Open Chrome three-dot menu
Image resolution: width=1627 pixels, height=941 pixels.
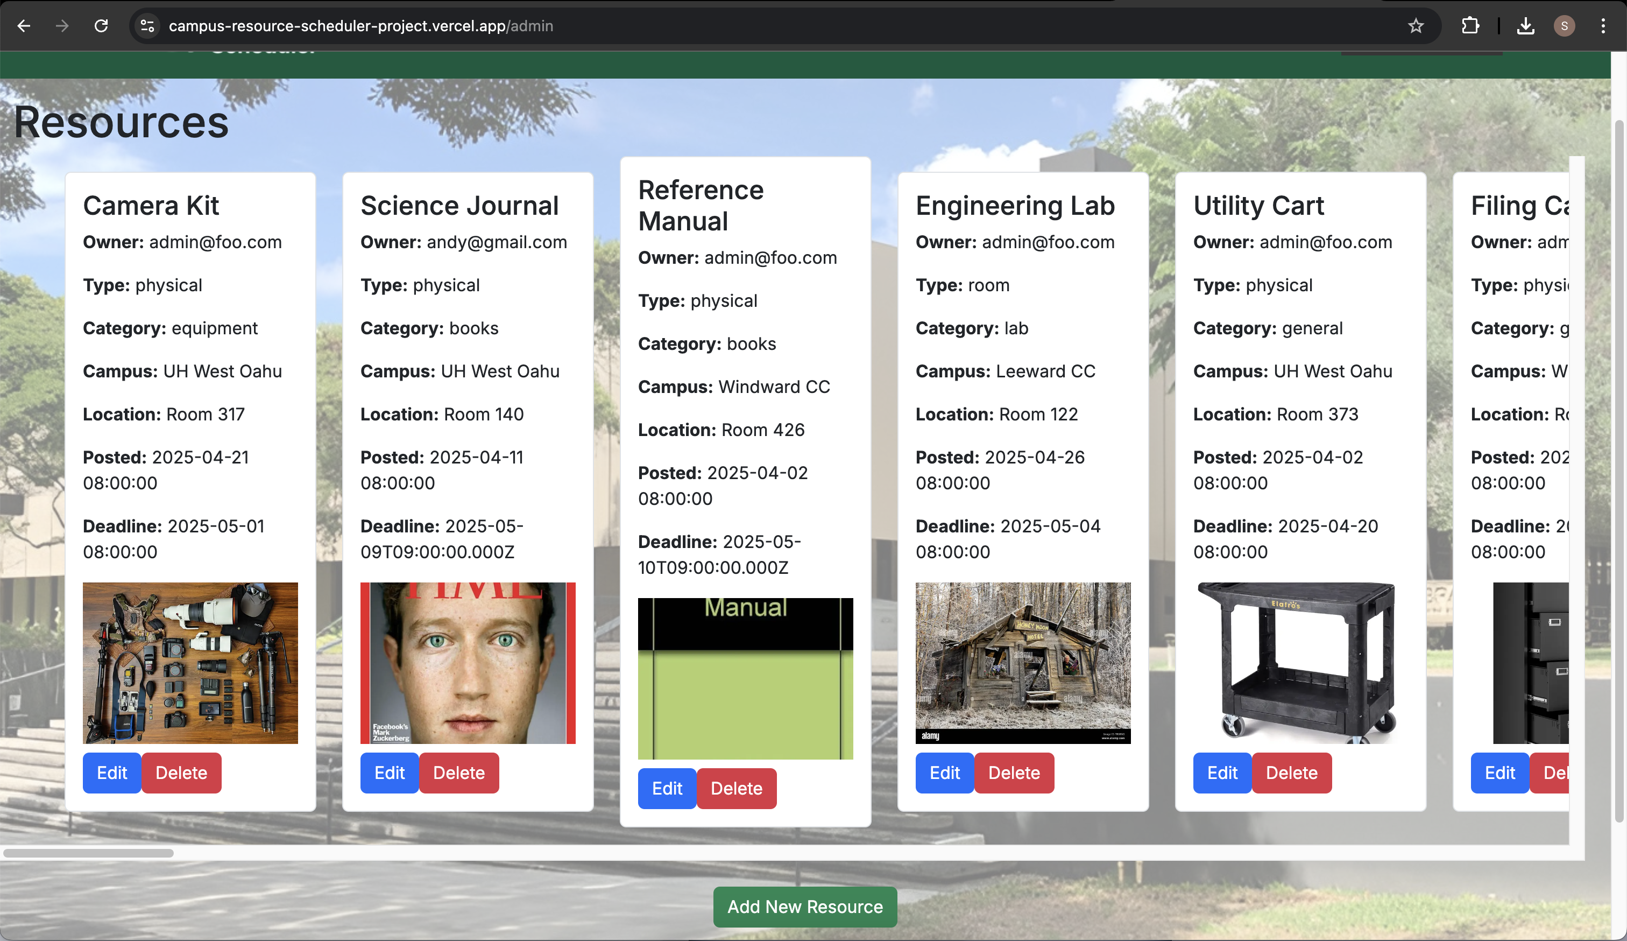pyautogui.click(x=1603, y=26)
